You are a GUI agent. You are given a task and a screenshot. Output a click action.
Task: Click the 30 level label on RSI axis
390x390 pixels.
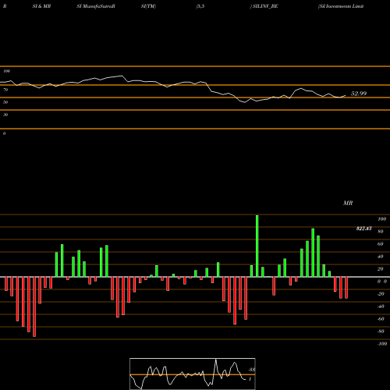[5, 115]
